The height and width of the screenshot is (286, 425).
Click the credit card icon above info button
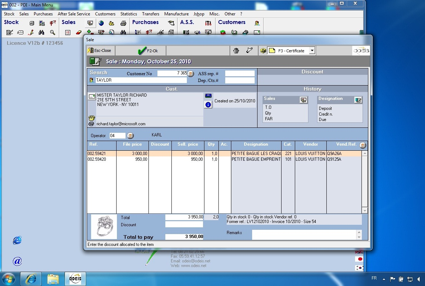tap(208, 96)
